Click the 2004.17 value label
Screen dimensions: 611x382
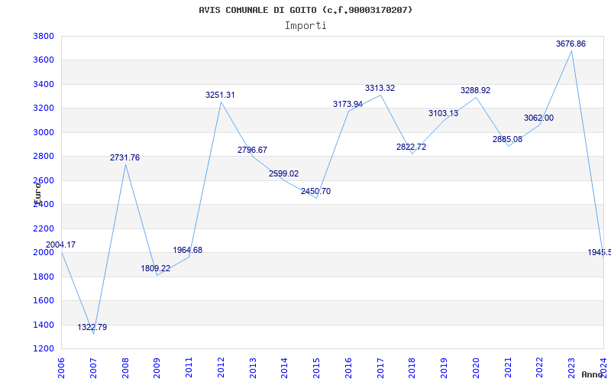tap(60, 244)
